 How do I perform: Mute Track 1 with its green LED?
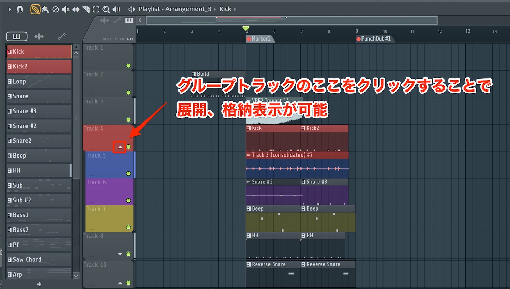coord(129,66)
